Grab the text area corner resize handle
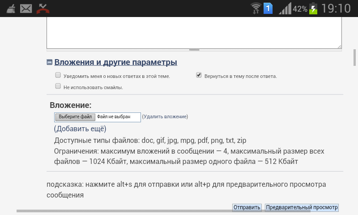 [339, 47]
